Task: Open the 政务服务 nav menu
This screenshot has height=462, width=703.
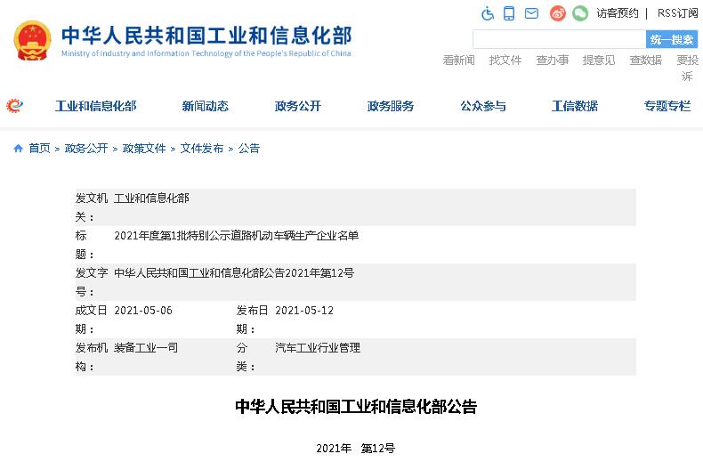Action: tap(391, 106)
